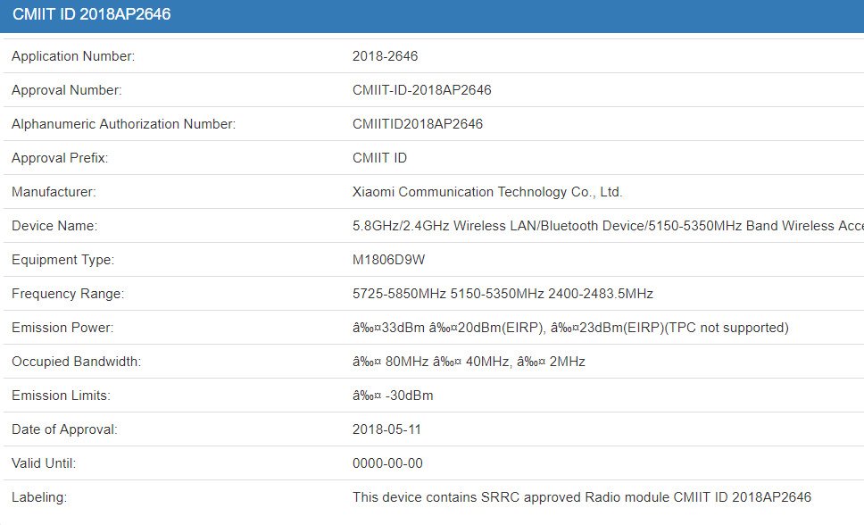Click the equipment type value M1806D9W
864x525 pixels.
pos(388,260)
